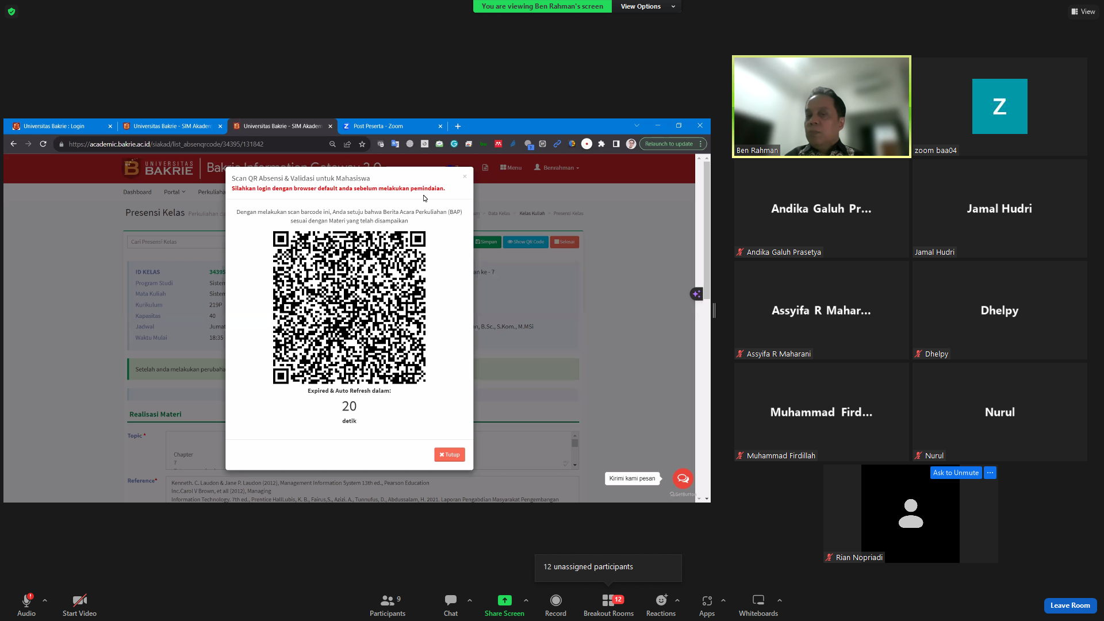The image size is (1104, 621).
Task: Open the Menu in Bakrie header
Action: (x=511, y=168)
